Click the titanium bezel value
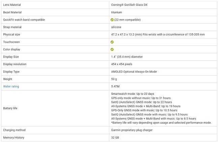Viewport: 219px width, 142px height. (117, 12)
